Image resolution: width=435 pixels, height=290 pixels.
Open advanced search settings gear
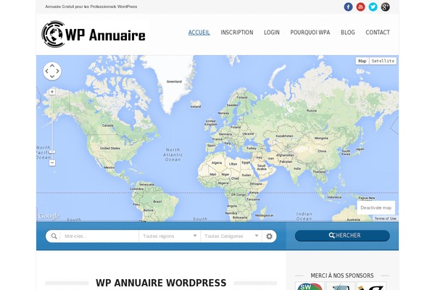[x=269, y=236]
